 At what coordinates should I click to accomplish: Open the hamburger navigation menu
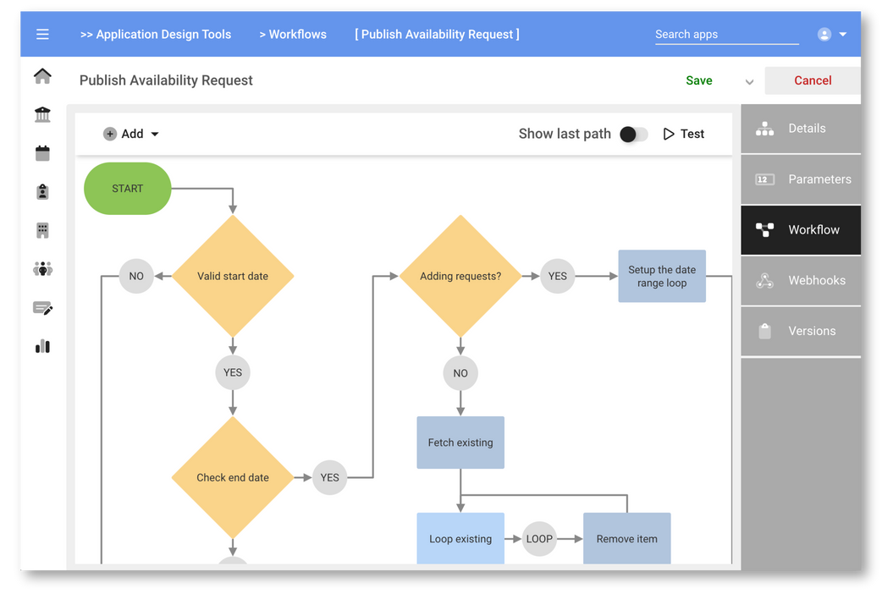(x=42, y=35)
